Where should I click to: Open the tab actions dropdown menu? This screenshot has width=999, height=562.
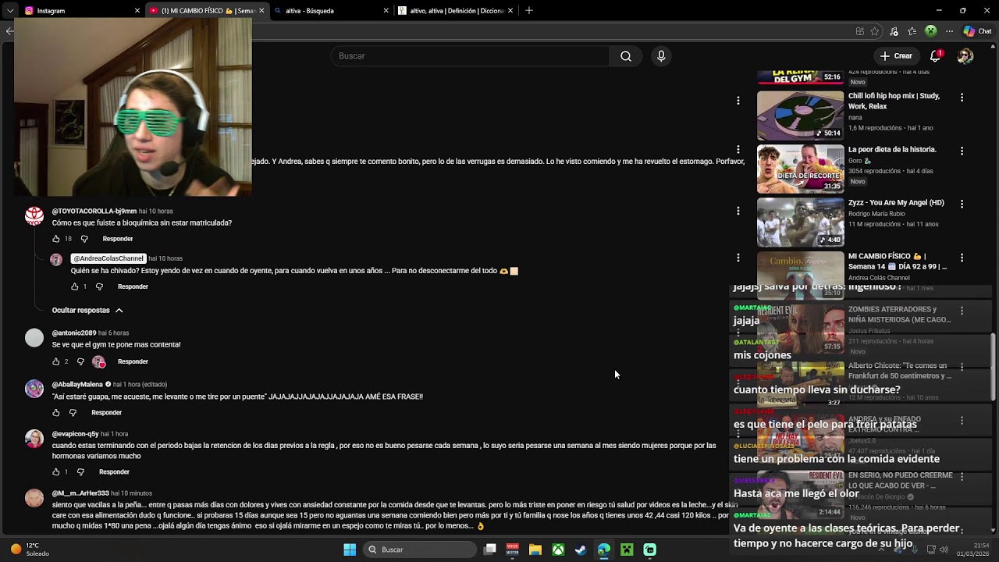[9, 11]
